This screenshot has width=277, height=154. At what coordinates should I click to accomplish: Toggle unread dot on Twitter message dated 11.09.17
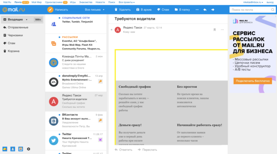click(x=59, y=134)
